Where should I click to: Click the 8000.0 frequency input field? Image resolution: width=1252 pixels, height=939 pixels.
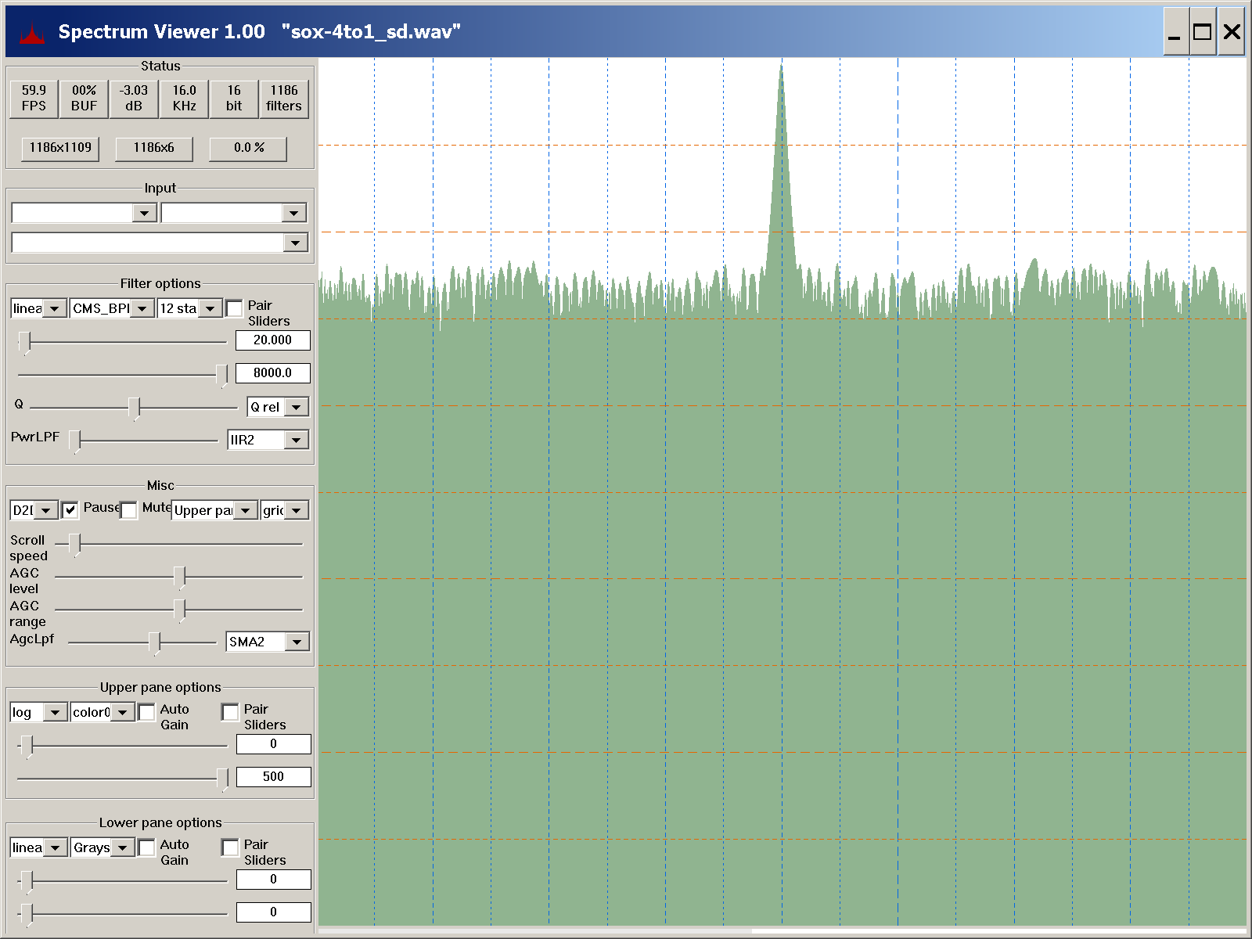coord(272,373)
